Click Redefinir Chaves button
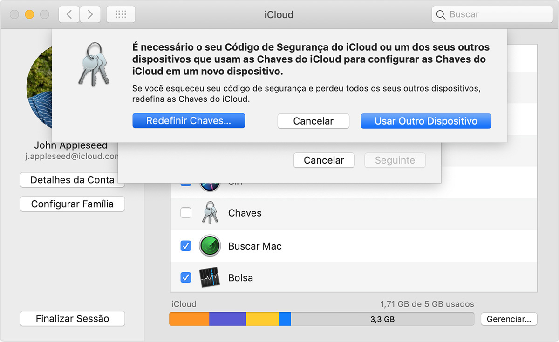This screenshot has height=342, width=559. 189,121
